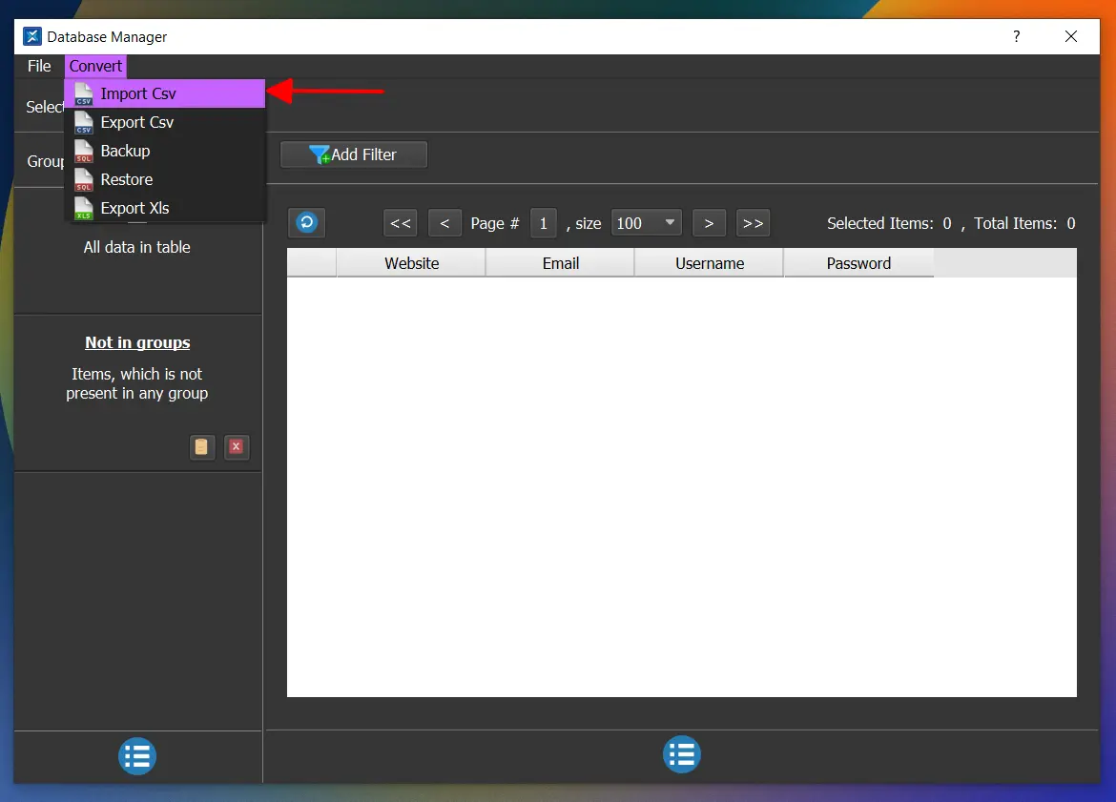
Task: Click the Export Csv file icon
Action: point(84,122)
